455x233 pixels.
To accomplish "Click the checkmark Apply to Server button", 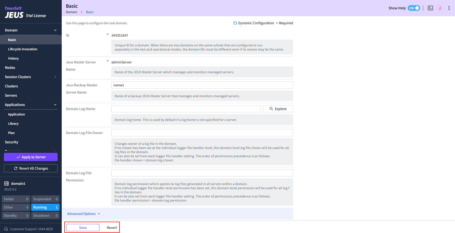I will 30,157.
